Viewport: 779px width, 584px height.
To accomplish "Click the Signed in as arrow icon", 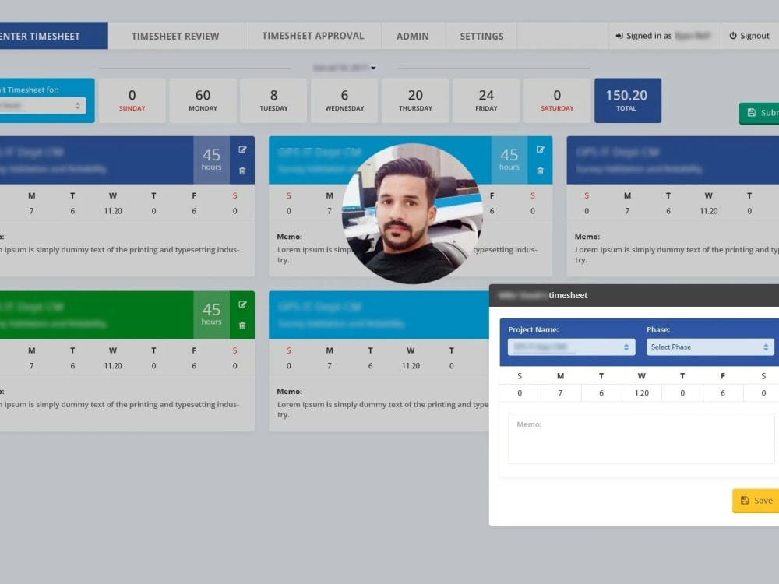I will click(x=619, y=36).
